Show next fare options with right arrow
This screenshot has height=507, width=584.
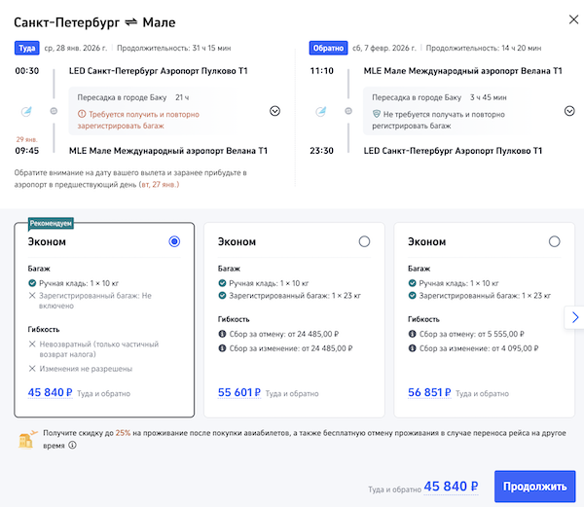click(x=574, y=317)
